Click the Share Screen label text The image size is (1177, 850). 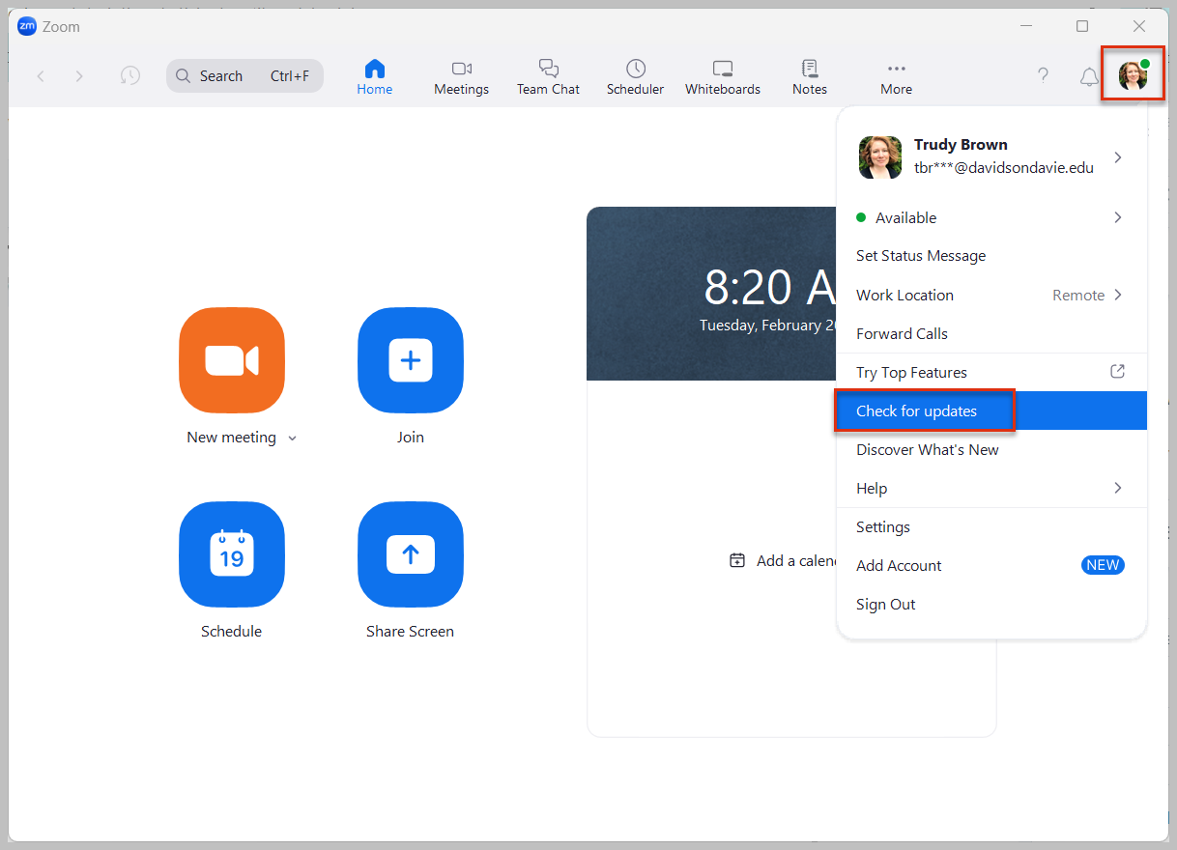click(x=410, y=632)
